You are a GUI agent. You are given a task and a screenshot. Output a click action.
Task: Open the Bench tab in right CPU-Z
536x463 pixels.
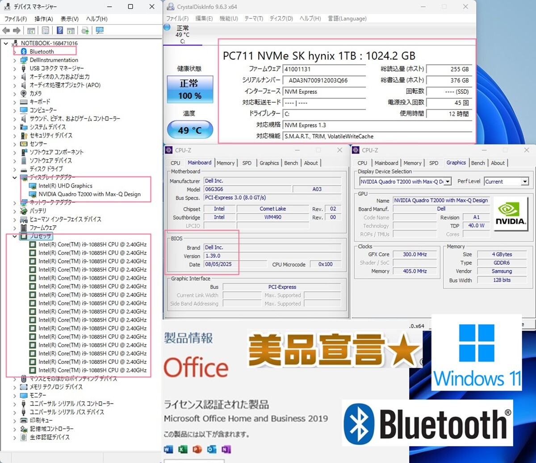[477, 163]
